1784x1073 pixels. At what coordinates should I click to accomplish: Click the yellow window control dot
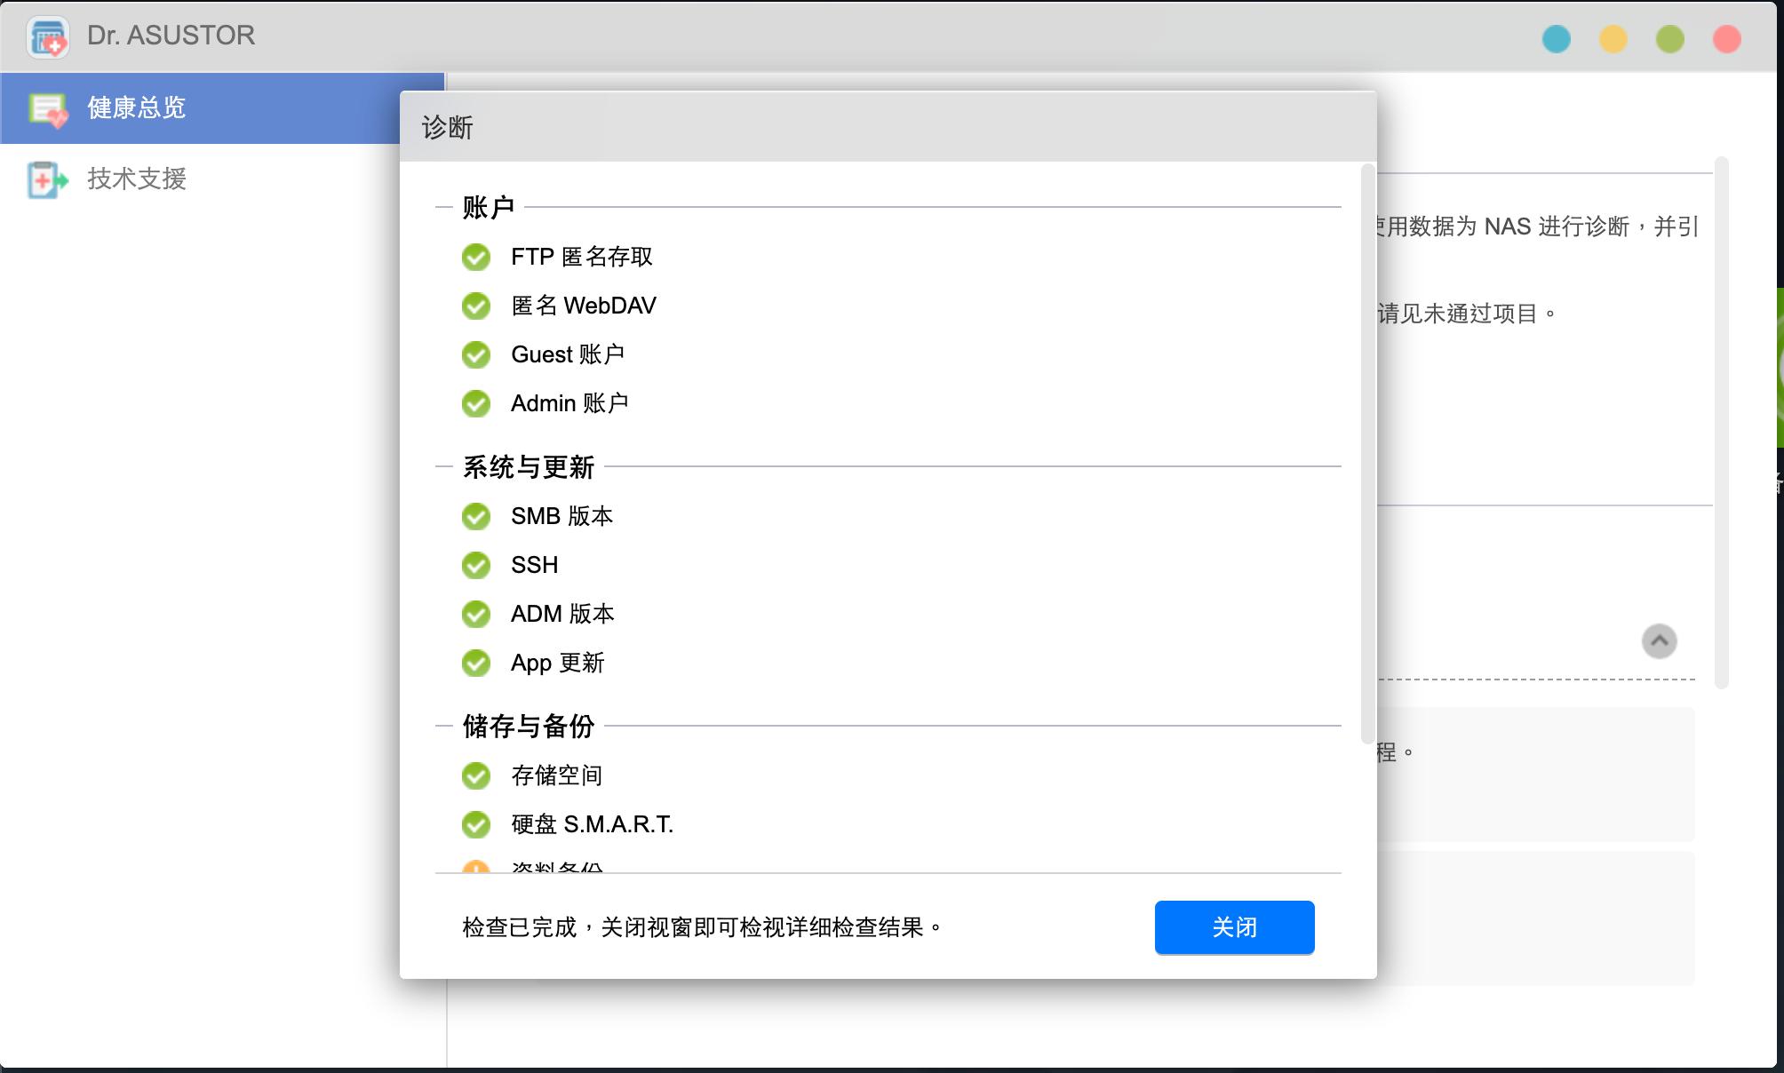pos(1613,39)
